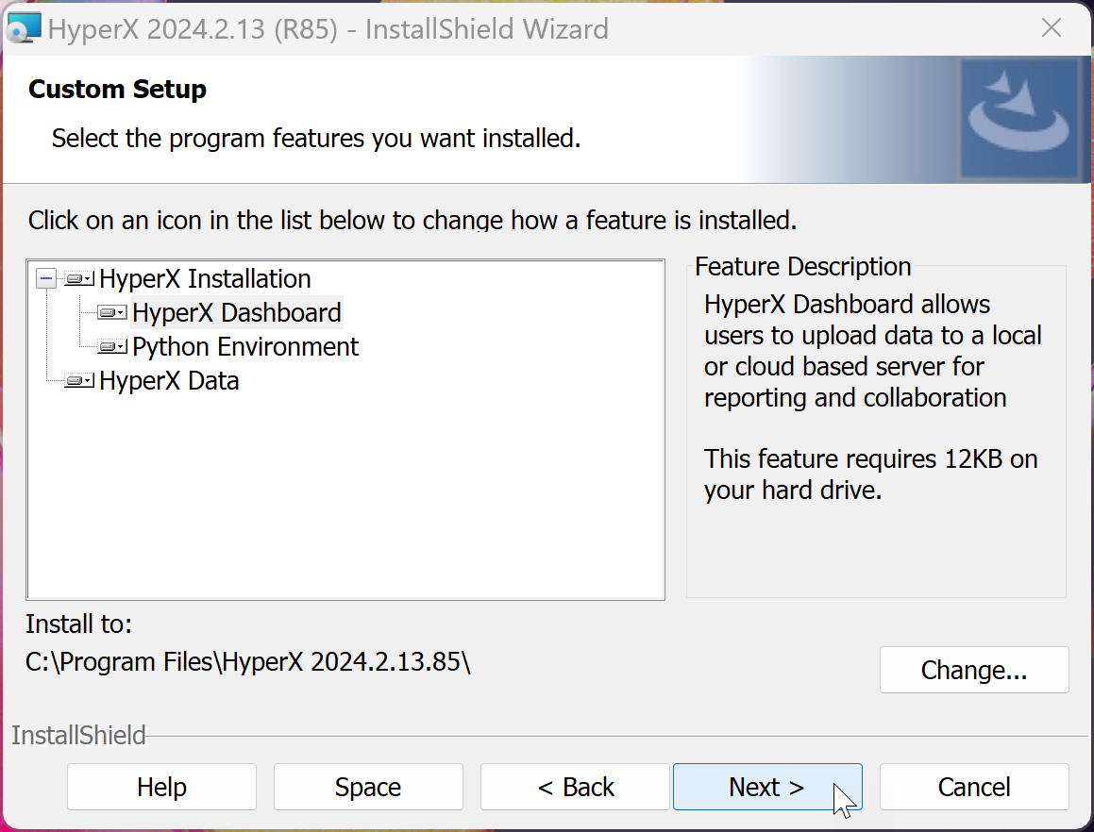Close the InstallShield Wizard window
This screenshot has width=1094, height=832.
coord(1052,28)
